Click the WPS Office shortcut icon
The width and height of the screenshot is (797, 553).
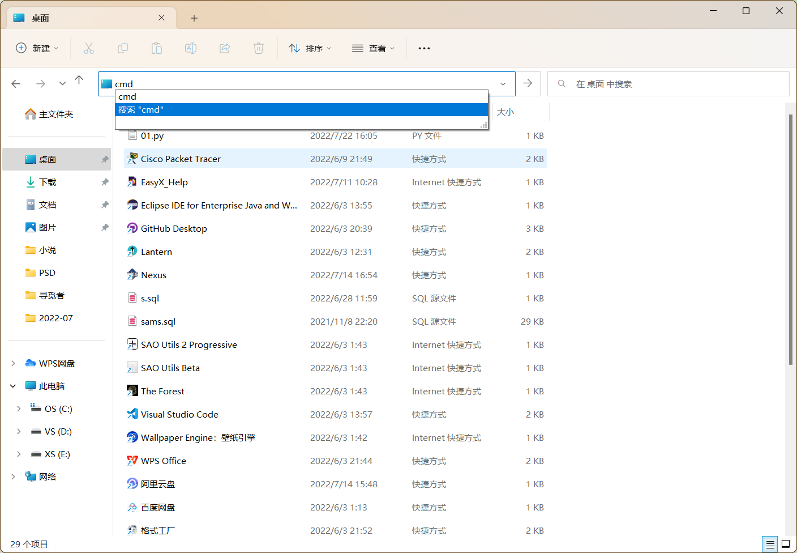coord(132,461)
